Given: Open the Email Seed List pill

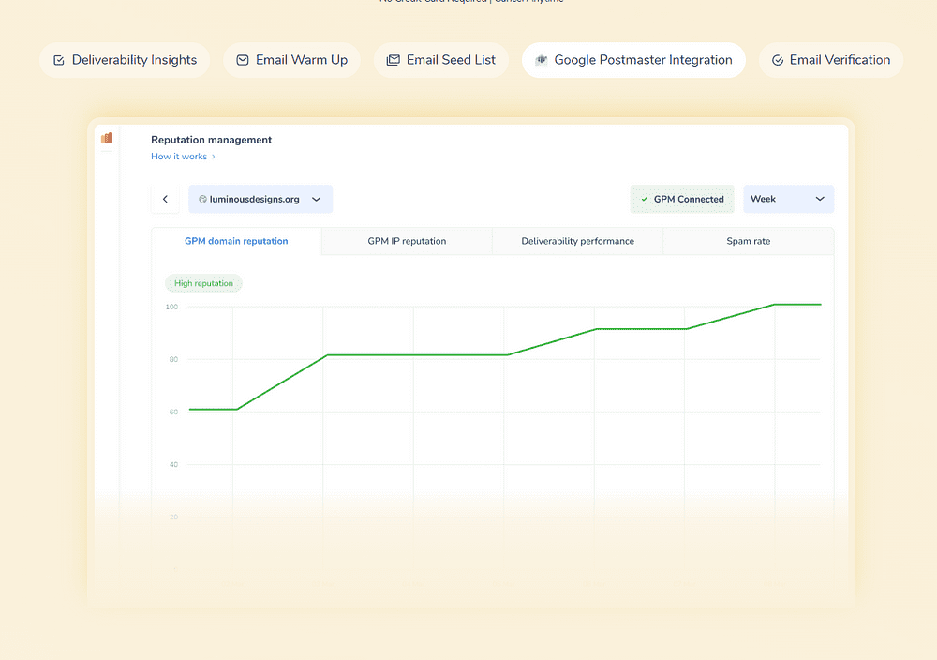Looking at the screenshot, I should click(x=441, y=60).
